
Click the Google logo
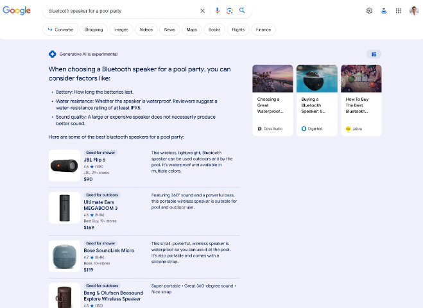(x=16, y=11)
